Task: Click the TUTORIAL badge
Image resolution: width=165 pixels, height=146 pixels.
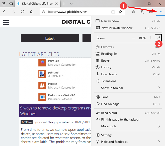Action: 27,122
